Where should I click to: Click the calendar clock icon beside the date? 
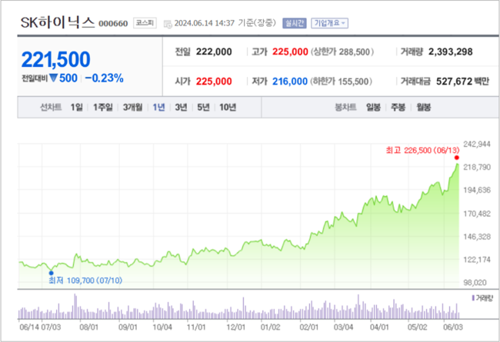tap(168, 24)
